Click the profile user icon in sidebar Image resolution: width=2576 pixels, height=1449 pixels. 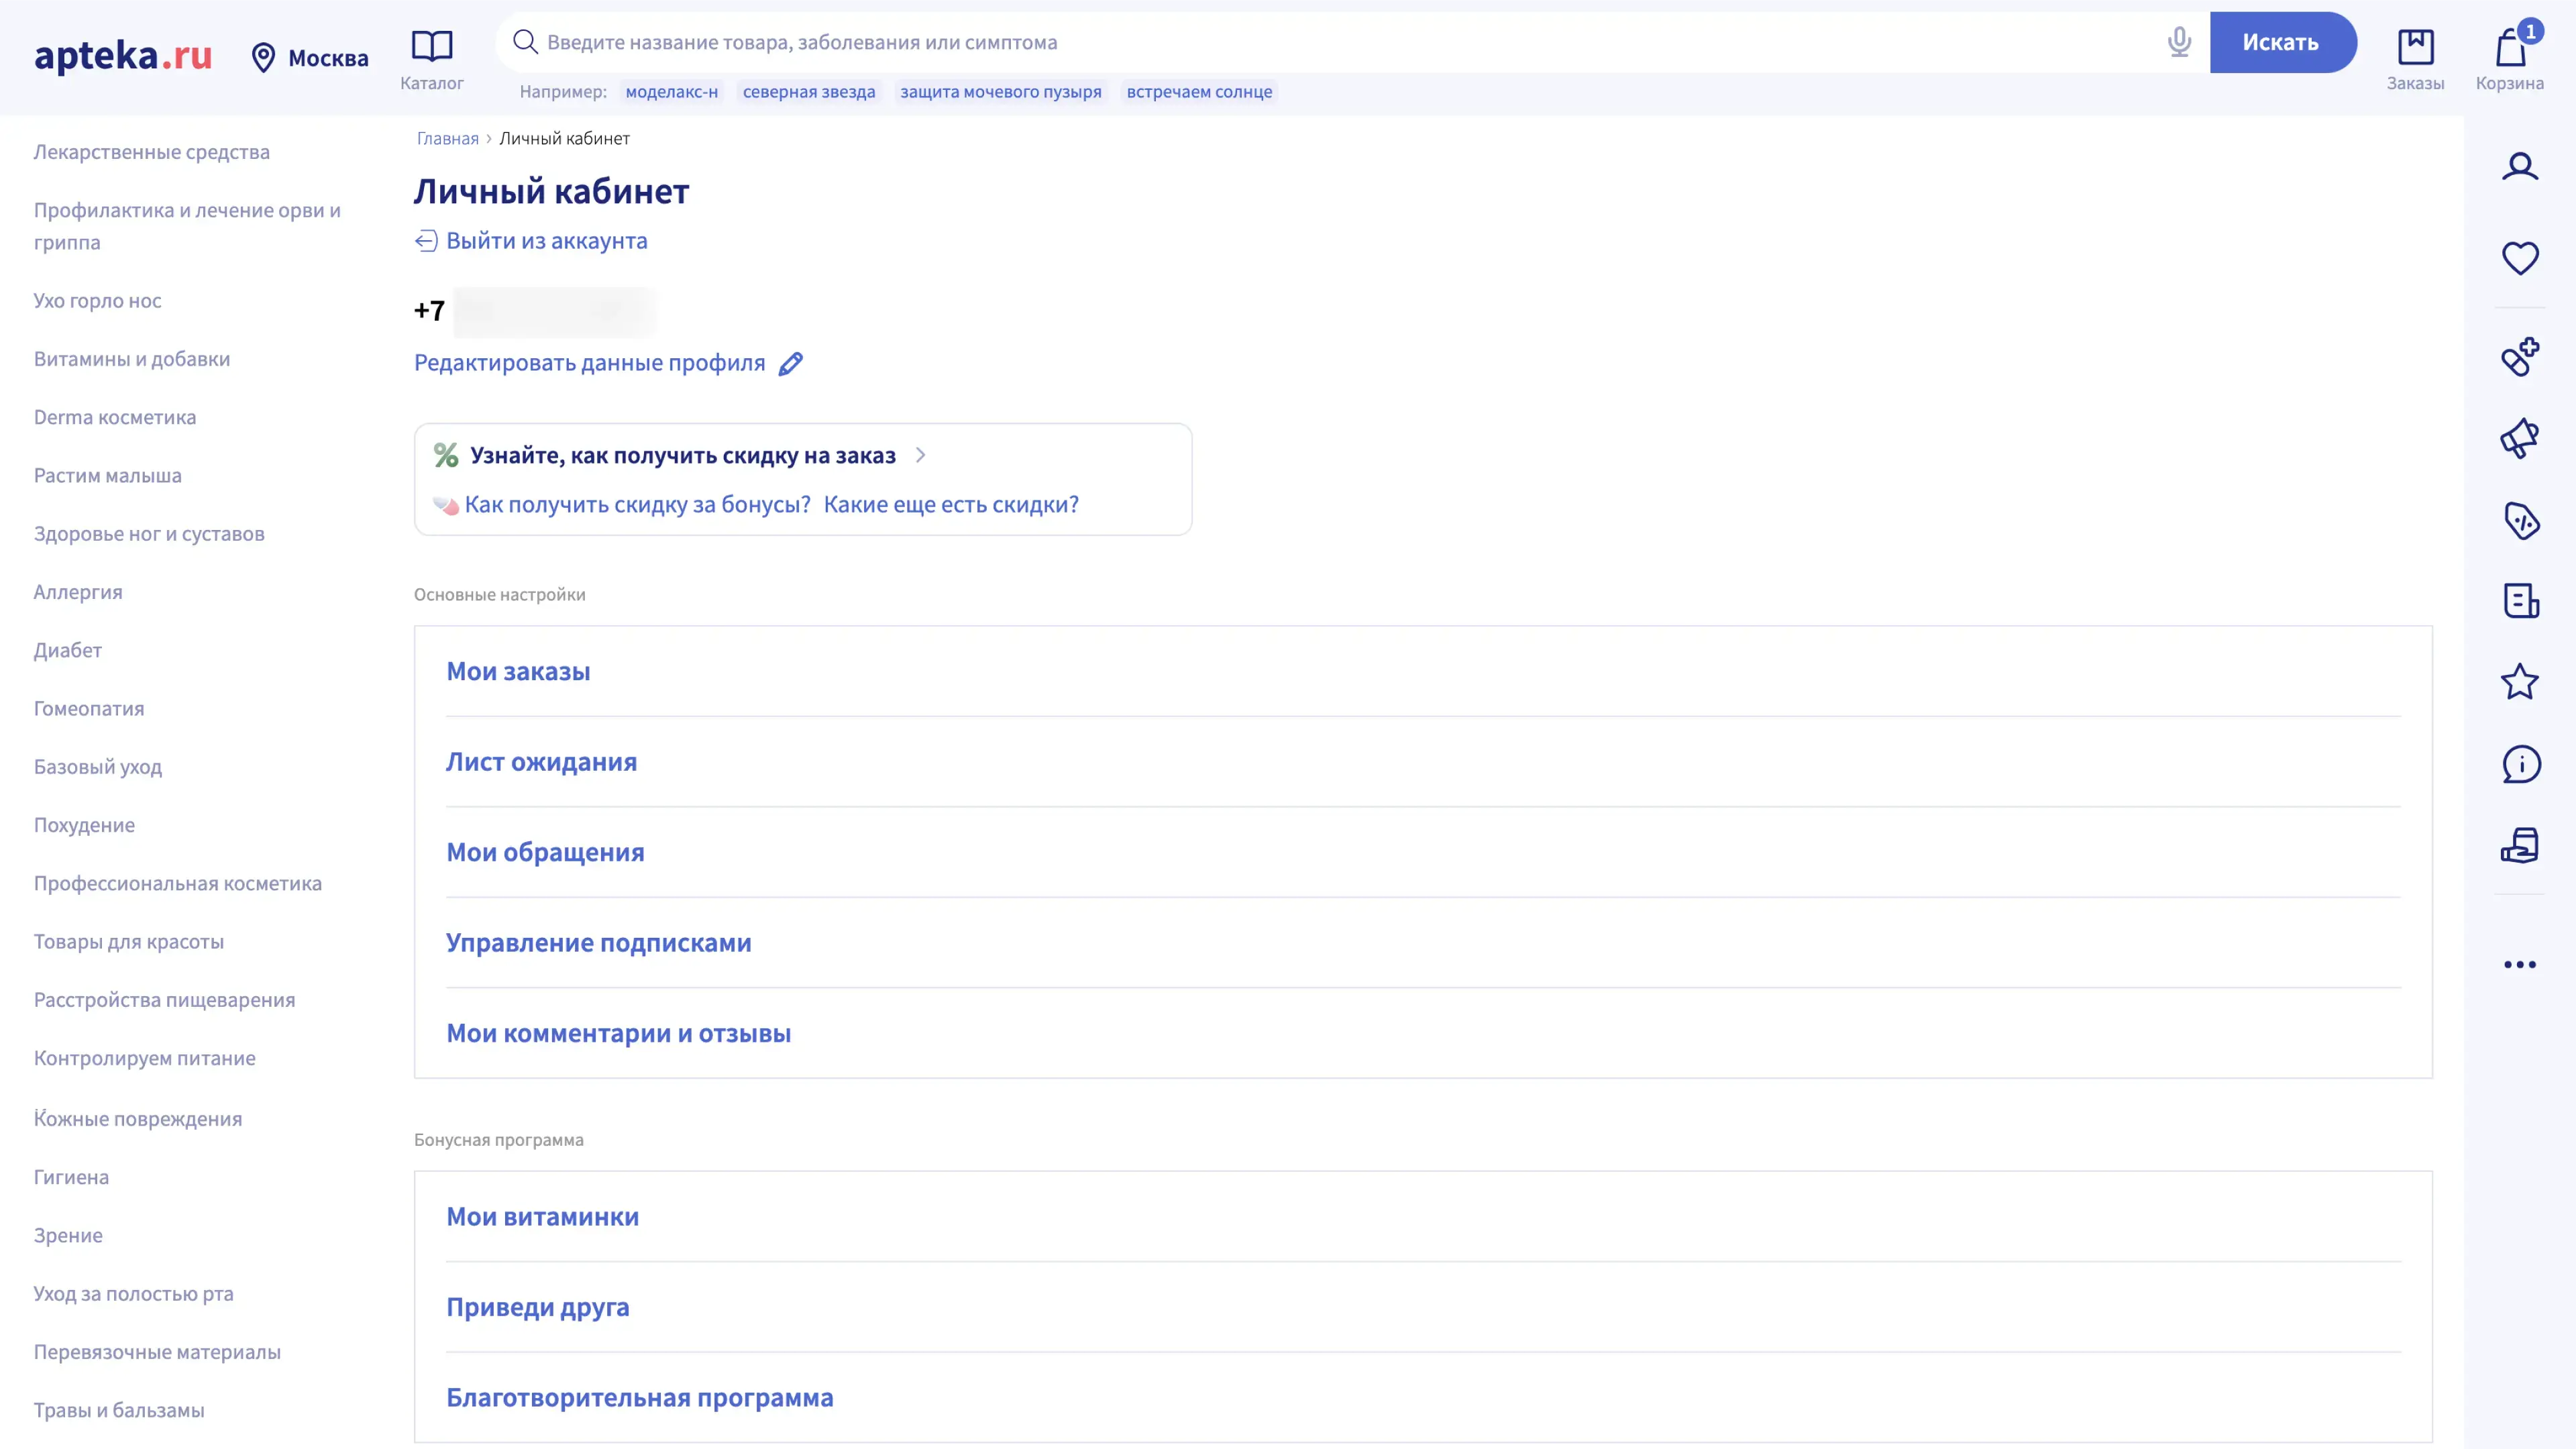[2519, 166]
